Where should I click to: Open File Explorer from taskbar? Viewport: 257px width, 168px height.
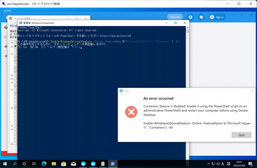tap(54, 164)
